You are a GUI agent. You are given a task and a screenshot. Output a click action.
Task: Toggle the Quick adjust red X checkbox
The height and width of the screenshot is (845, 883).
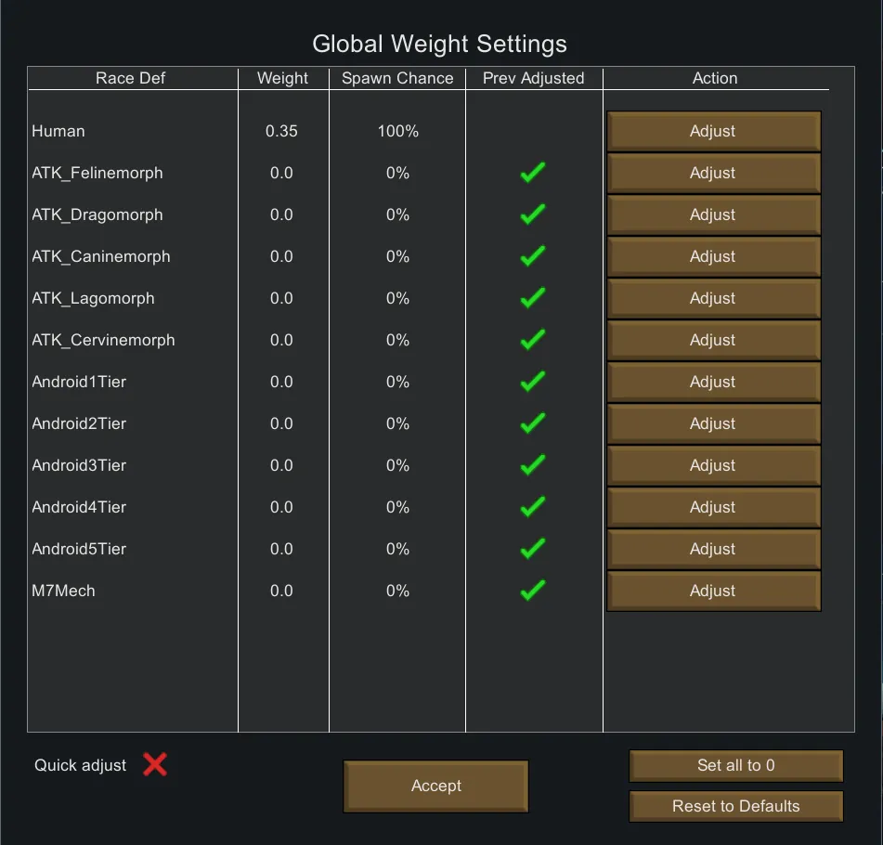coord(155,764)
